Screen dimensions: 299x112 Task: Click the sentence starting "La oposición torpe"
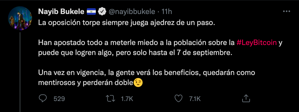click(x=126, y=23)
